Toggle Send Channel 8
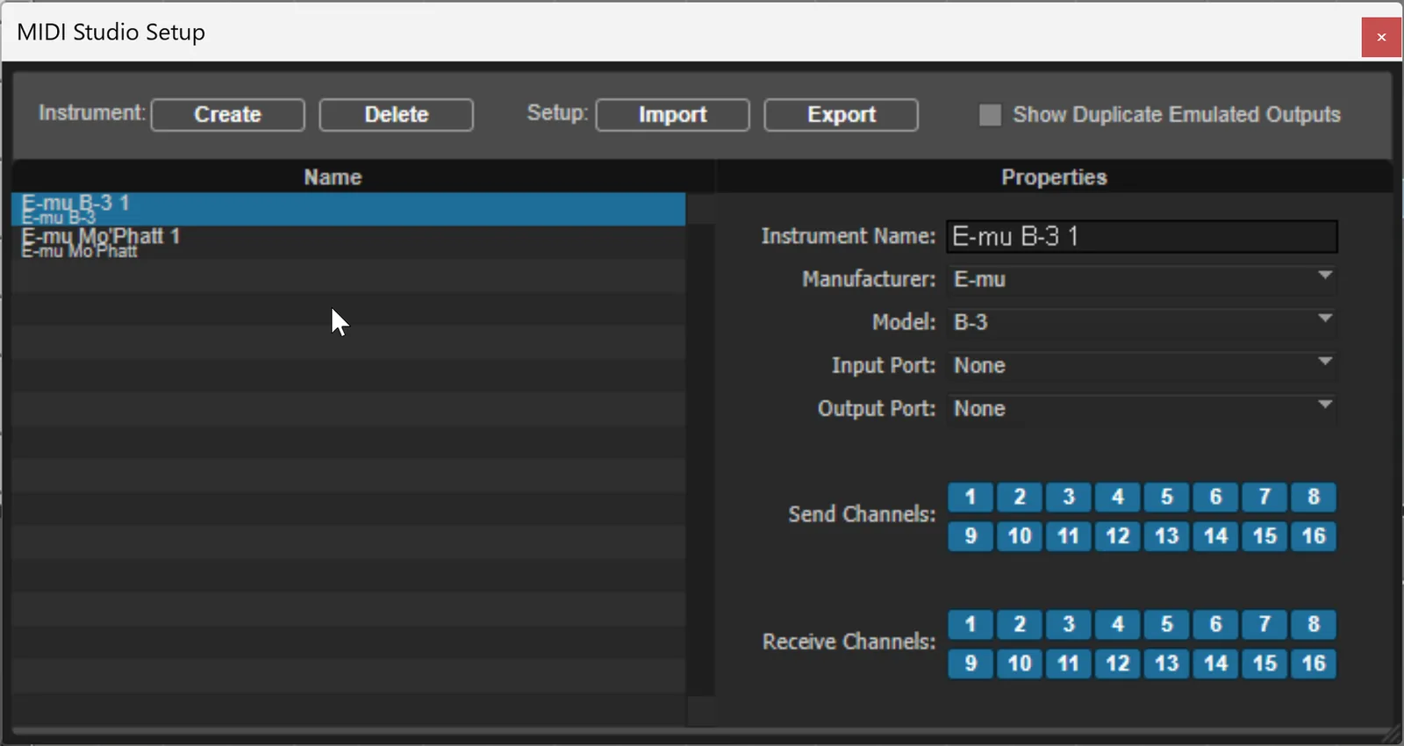 point(1314,497)
